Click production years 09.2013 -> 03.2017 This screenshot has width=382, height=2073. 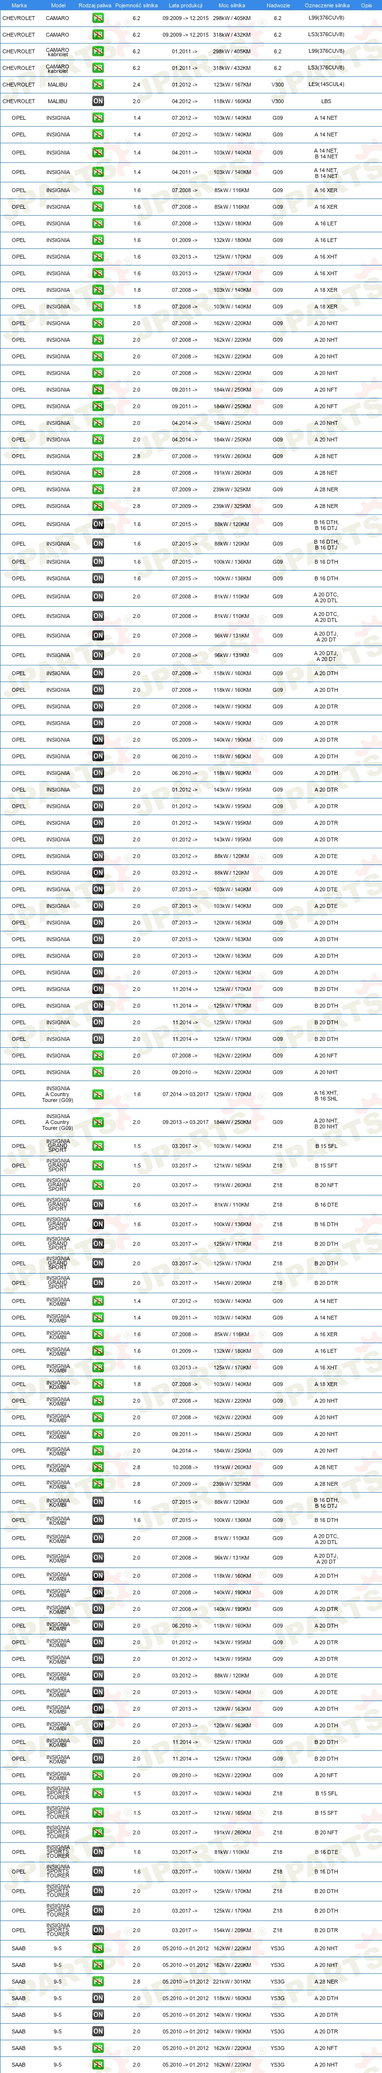pos(186,1122)
